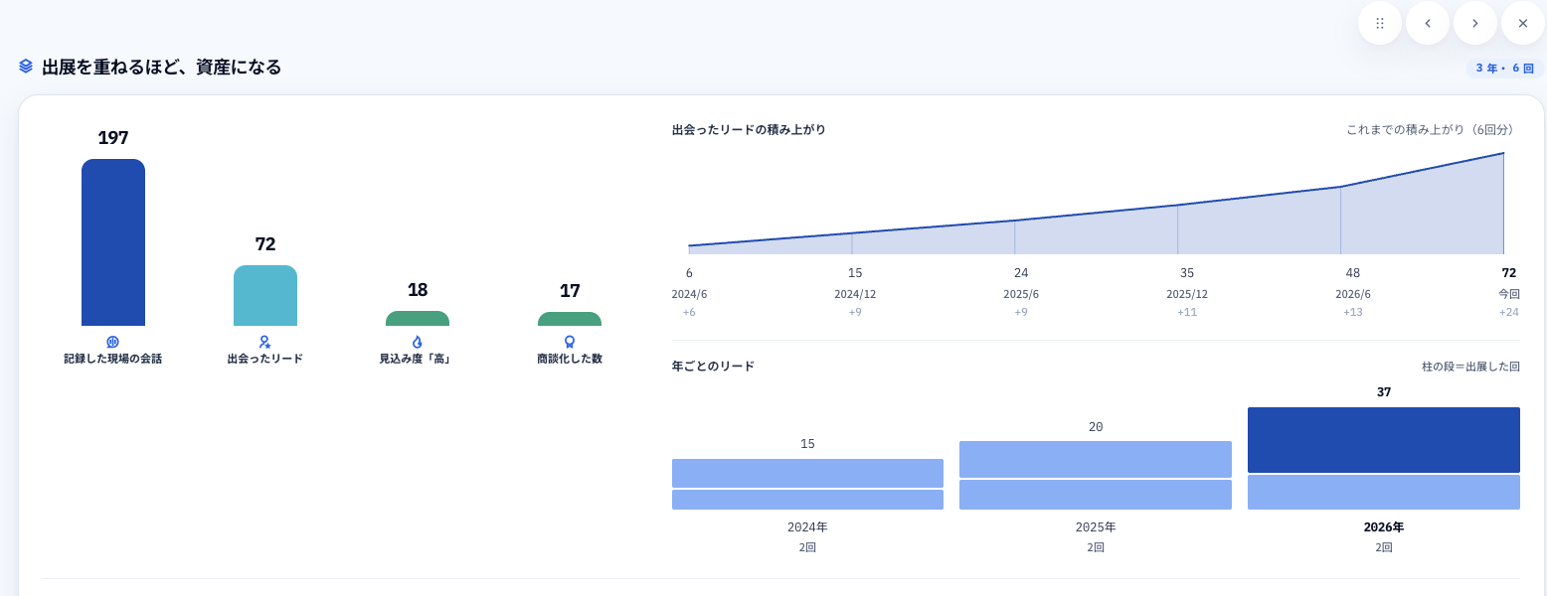Click the upper 2025年 bar segment
Image resolution: width=1547 pixels, height=596 pixels.
click(x=1096, y=459)
